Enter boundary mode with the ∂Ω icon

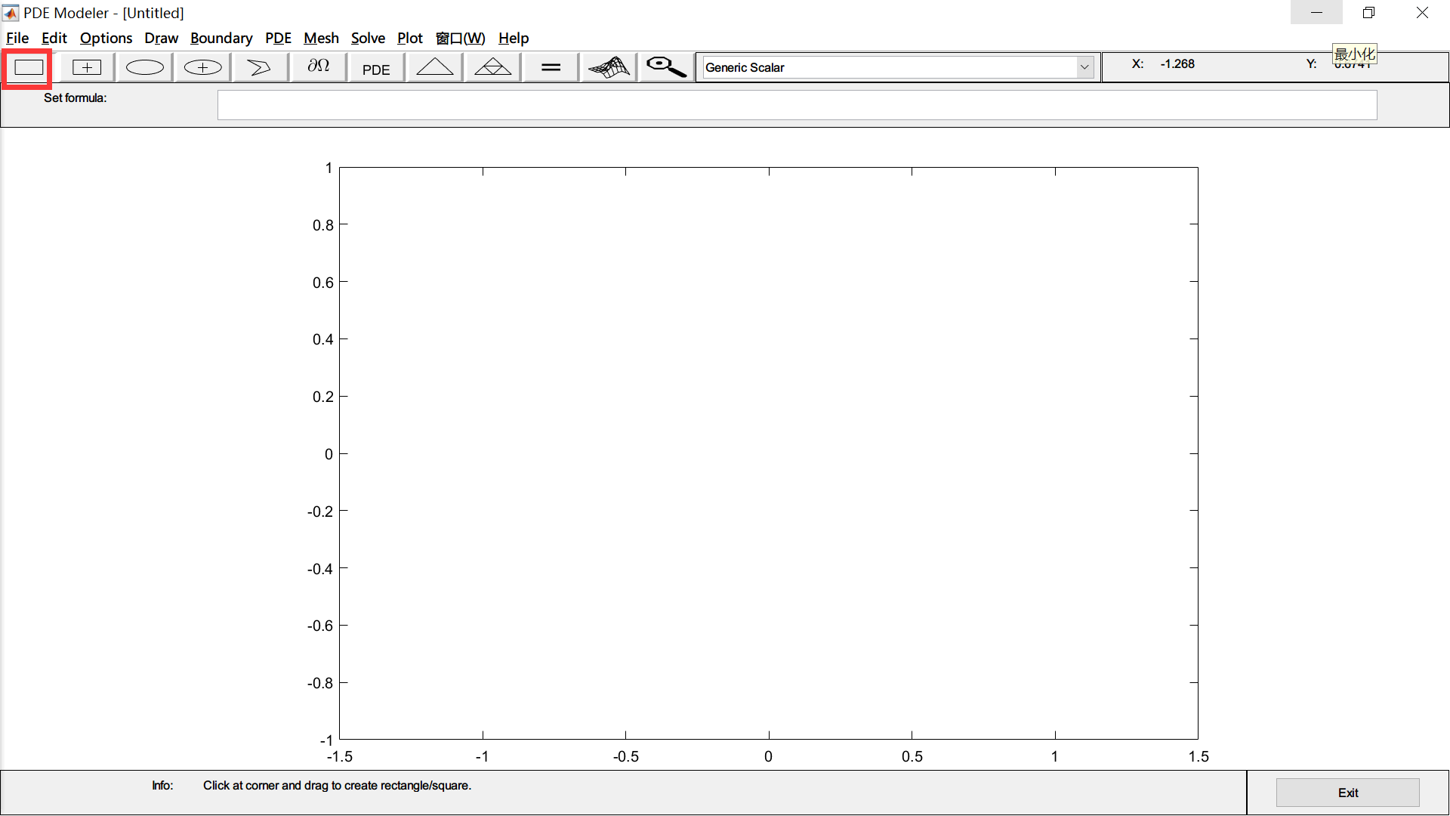[x=317, y=66]
